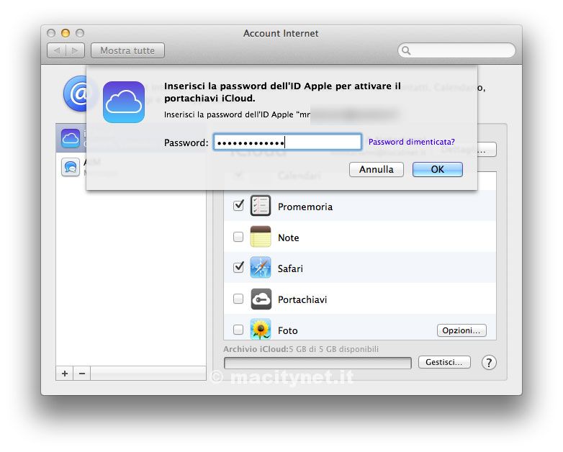Viewport: 563px width, 452px height.
Task: Open help with the question mark button
Action: pos(489,363)
